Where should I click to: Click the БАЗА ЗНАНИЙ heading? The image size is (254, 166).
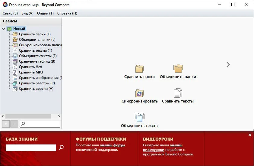[22, 139]
